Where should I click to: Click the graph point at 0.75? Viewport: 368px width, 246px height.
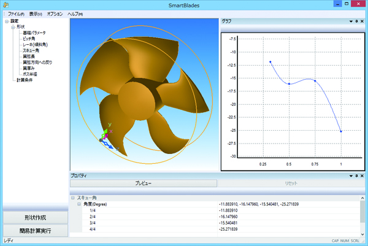[x=315, y=81]
